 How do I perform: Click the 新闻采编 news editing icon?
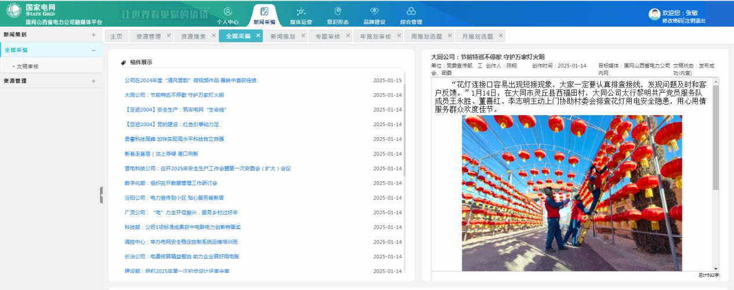click(x=264, y=14)
